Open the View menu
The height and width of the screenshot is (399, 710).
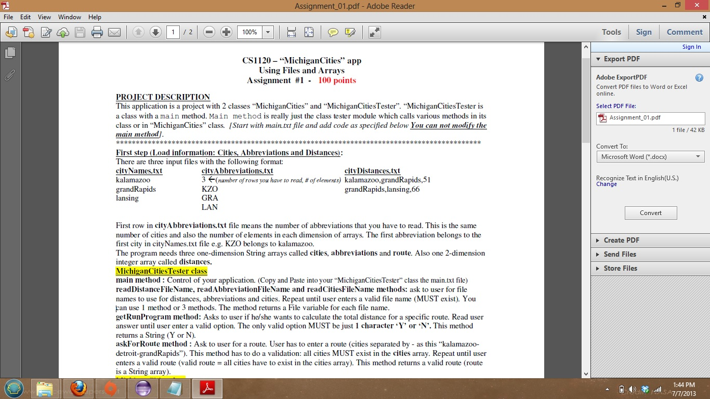(x=44, y=17)
